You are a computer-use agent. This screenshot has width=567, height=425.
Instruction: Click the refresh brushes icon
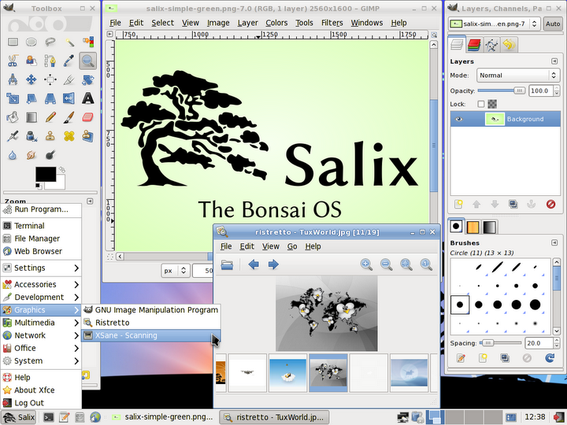tap(550, 358)
